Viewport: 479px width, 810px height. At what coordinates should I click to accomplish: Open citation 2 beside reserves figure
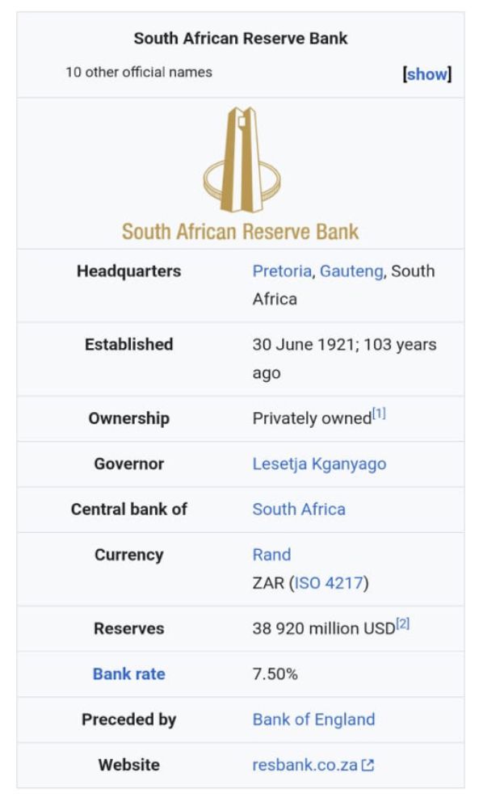tap(402, 623)
